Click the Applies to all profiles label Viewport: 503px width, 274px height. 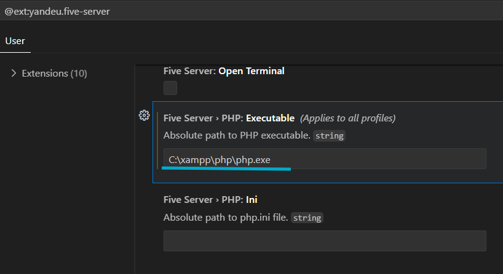point(348,118)
